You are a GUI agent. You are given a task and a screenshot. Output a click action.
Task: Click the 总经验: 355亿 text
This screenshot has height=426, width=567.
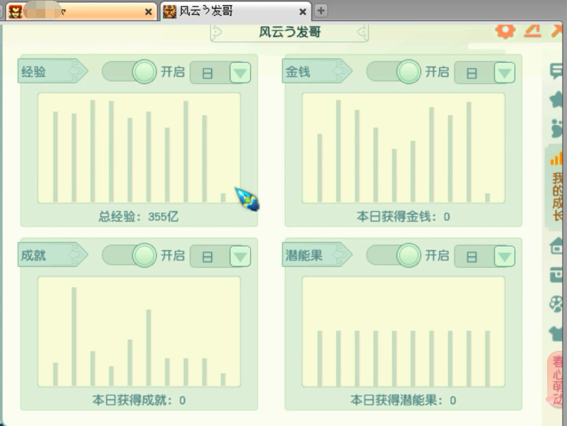(x=139, y=217)
